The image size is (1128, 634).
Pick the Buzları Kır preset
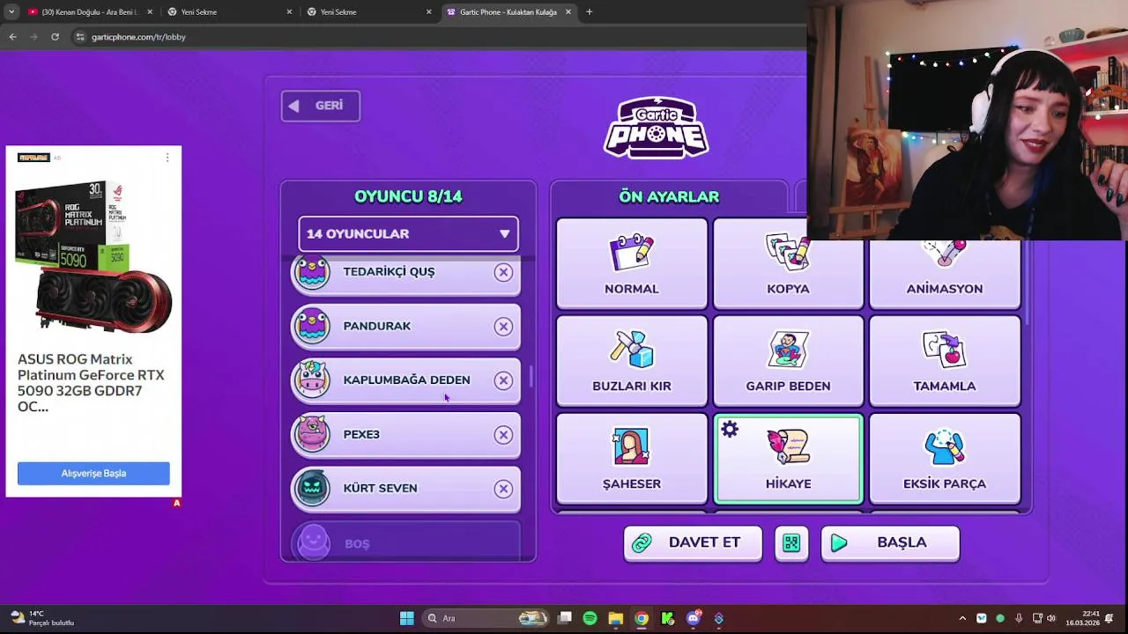coord(631,361)
